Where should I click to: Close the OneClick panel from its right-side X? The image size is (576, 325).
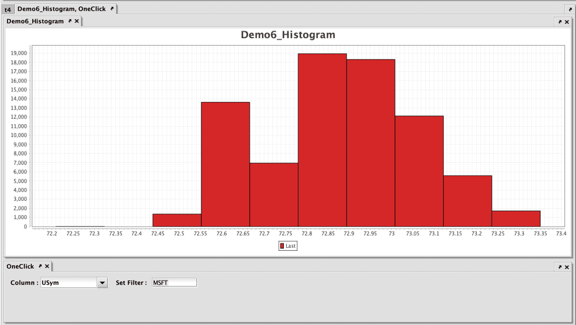pos(567,267)
